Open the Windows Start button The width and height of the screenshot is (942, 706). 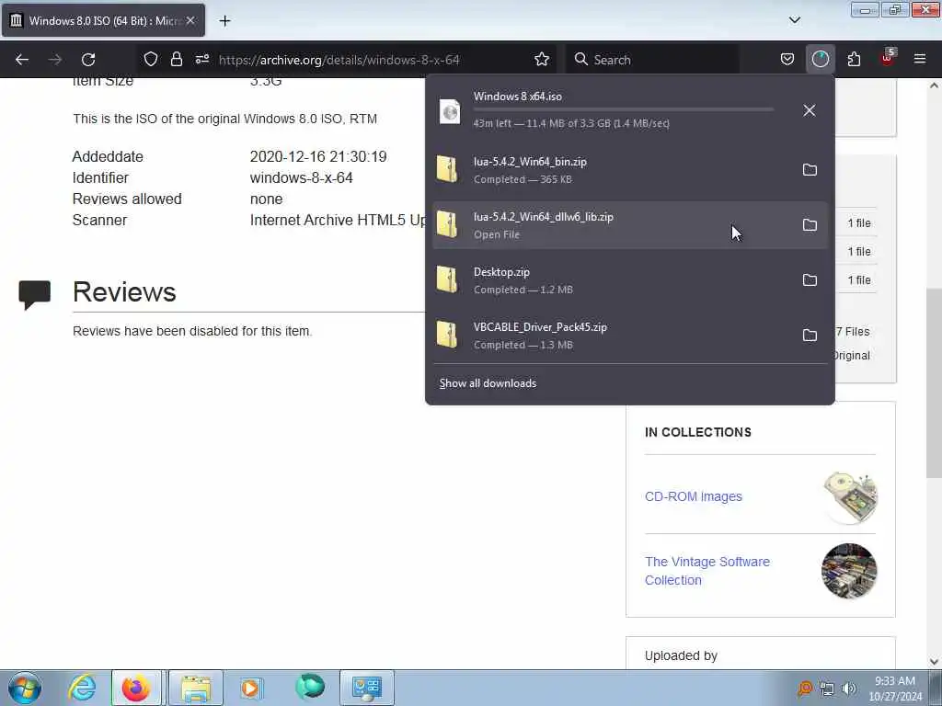coord(25,688)
